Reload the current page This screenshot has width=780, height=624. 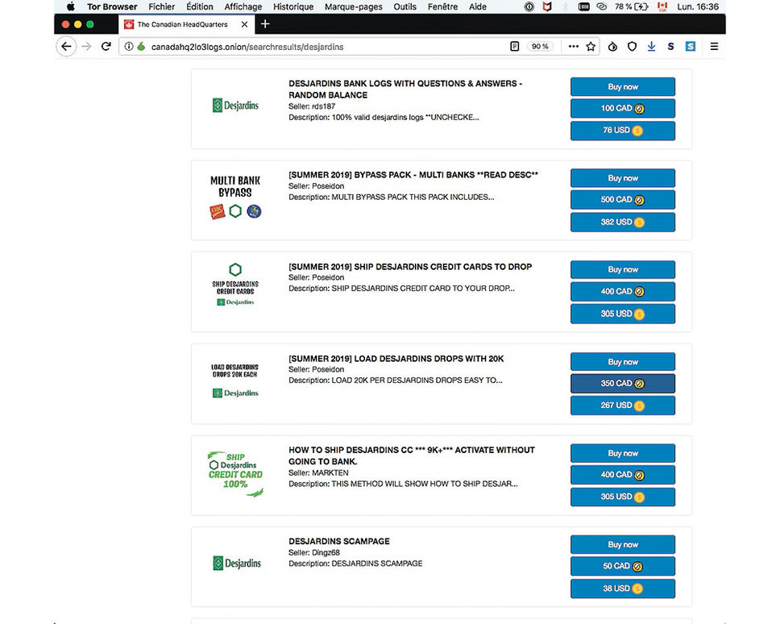click(x=106, y=46)
